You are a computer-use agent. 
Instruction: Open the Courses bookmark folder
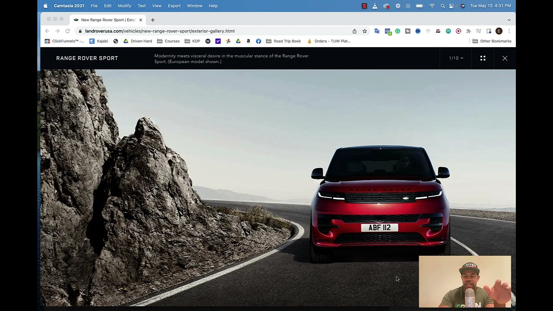(x=168, y=41)
